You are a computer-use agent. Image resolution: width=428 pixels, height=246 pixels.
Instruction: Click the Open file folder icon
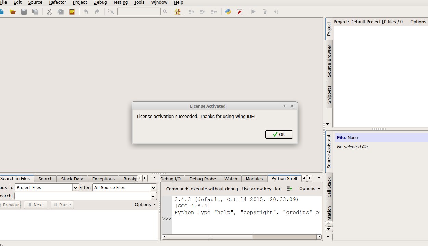[x=13, y=12]
